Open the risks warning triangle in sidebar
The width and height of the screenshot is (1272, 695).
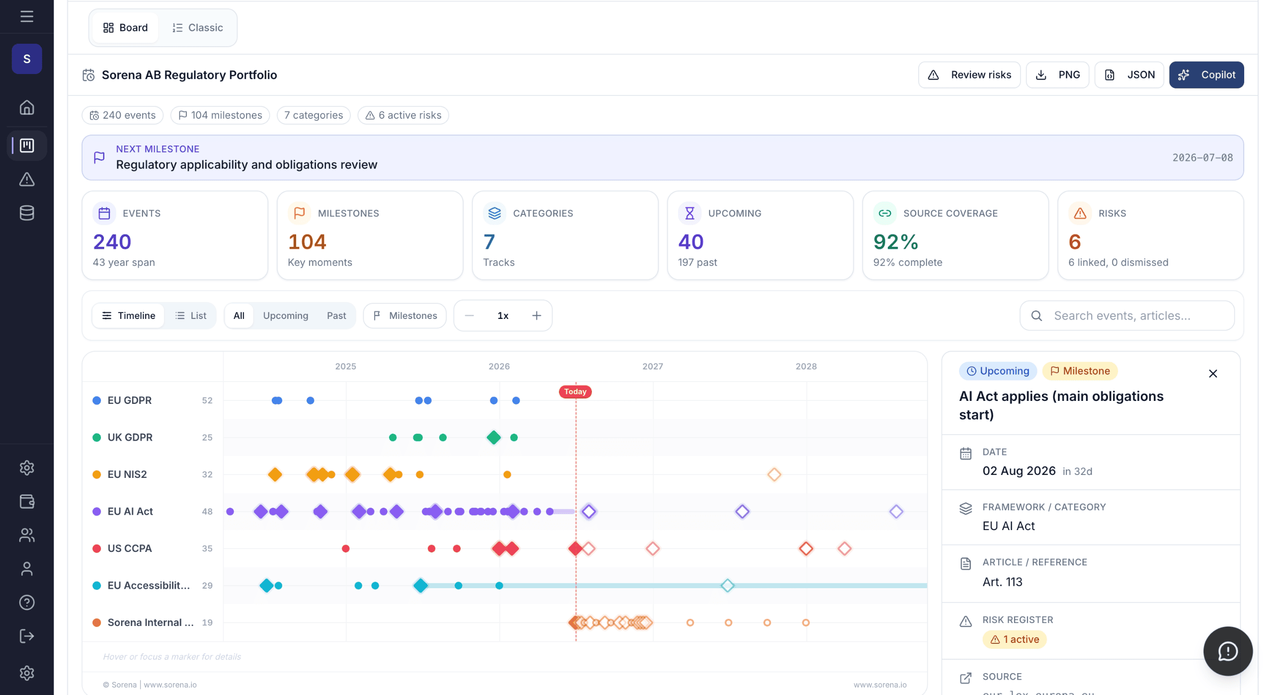pos(27,179)
